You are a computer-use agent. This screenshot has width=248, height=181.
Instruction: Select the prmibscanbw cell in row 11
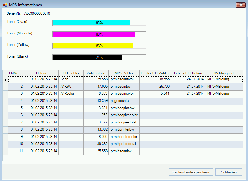click(x=124, y=151)
